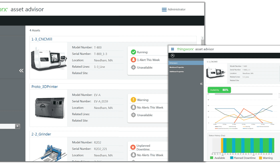Click the Unavailable plus icon in 1-3_CNCMill card
280x164 pixels.
tap(133, 67)
